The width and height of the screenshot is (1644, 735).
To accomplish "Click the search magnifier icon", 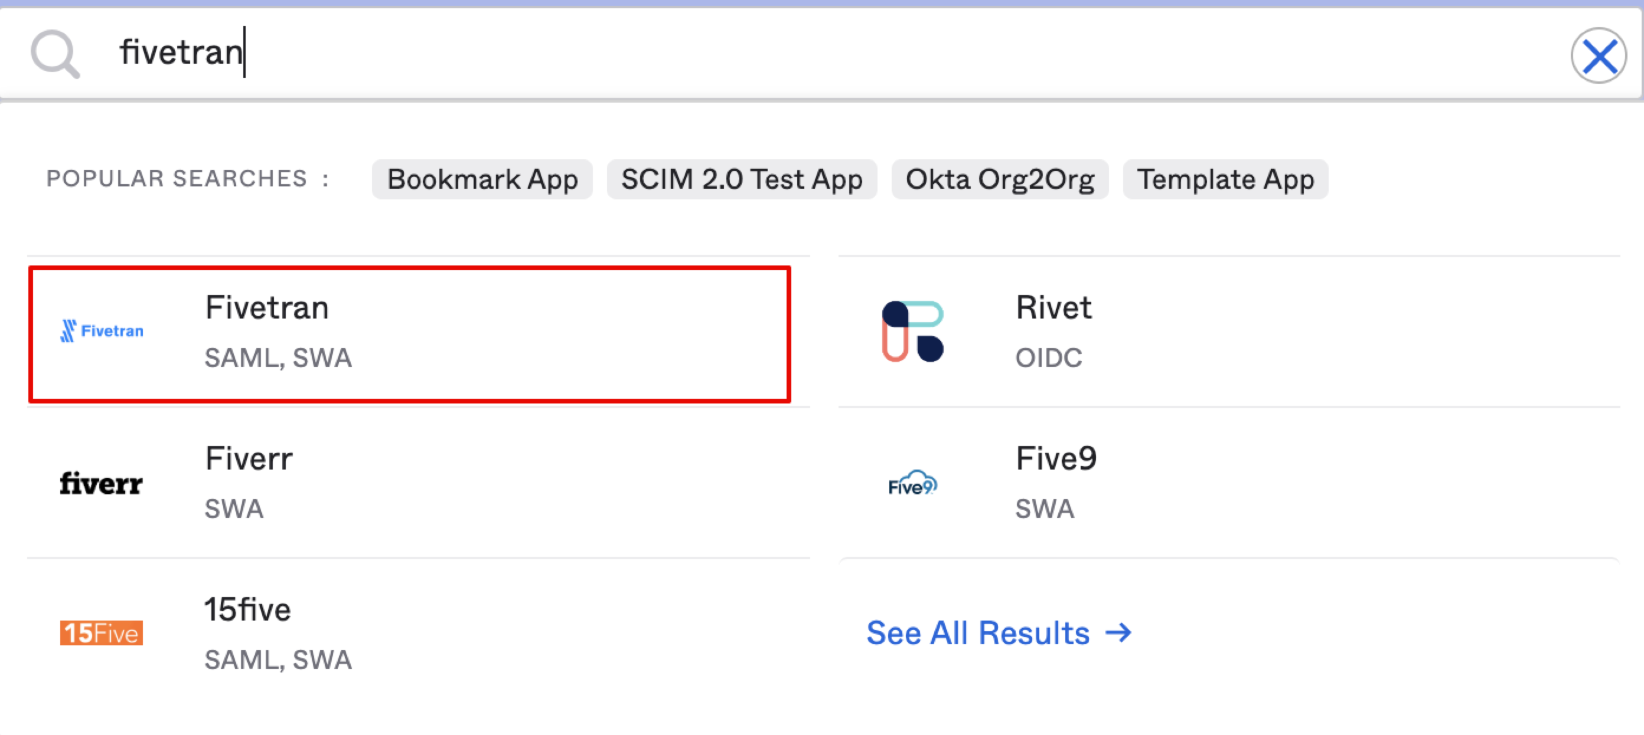I will coord(56,54).
